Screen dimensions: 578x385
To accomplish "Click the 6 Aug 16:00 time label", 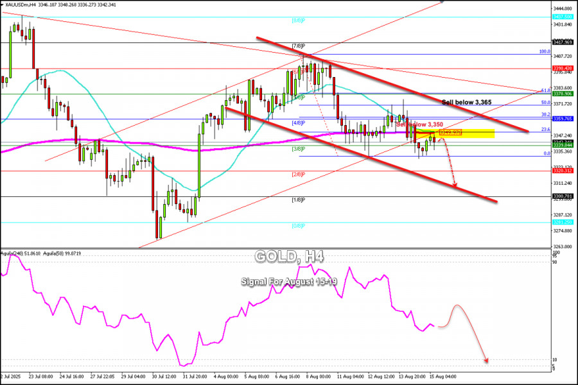I will pyautogui.click(x=287, y=377).
